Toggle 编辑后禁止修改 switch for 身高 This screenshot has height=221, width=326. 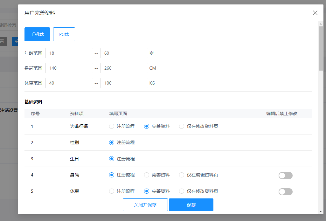[x=285, y=176]
